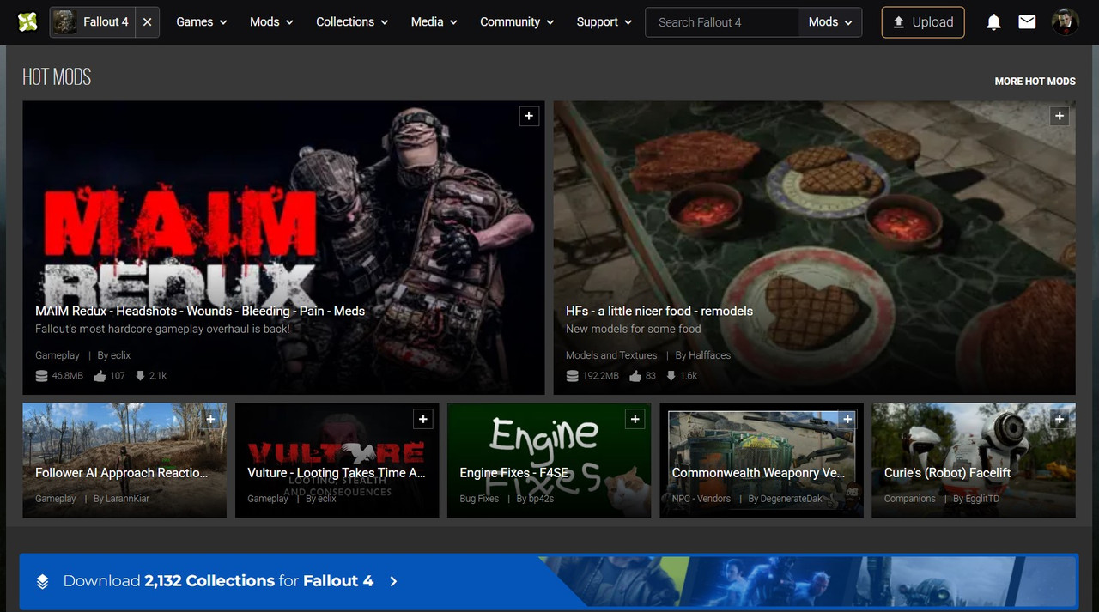Add MAIM Redux using its plus icon
The width and height of the screenshot is (1099, 612).
(529, 116)
